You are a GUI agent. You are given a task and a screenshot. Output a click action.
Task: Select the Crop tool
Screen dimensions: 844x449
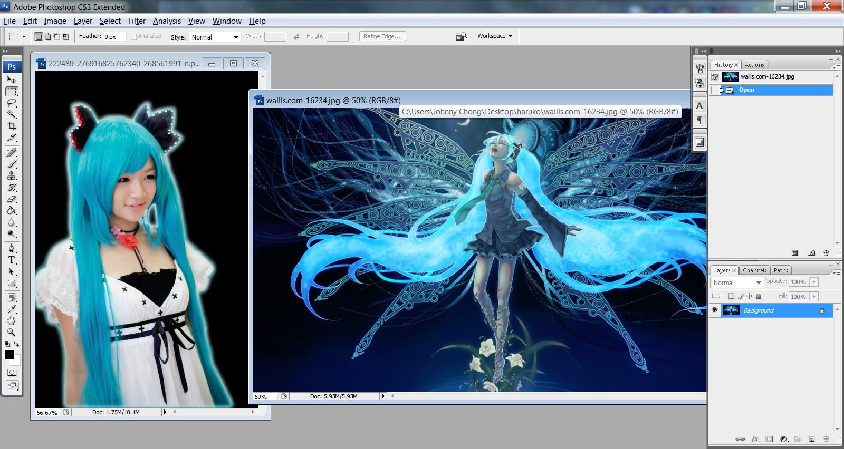click(x=12, y=126)
